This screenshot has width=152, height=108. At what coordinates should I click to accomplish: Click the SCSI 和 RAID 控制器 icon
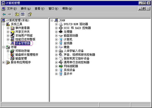coord(61,28)
